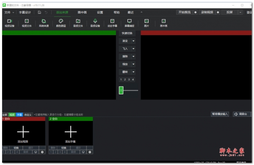Select the 2 空白 input title bar
Screen dimensions: 254x165
tap(71, 119)
